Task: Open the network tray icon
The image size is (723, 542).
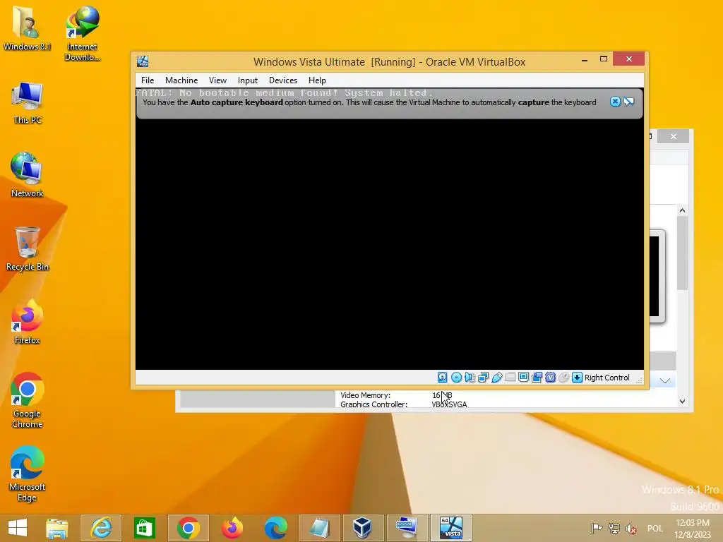Action: (614, 529)
